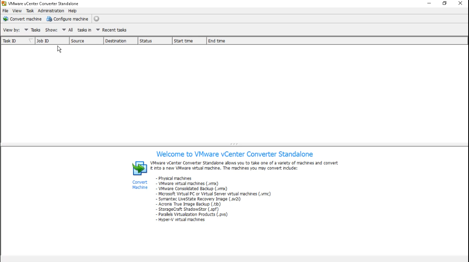Click 'Hyper-V virtual machines' text
The height and width of the screenshot is (262, 469).
click(182, 220)
